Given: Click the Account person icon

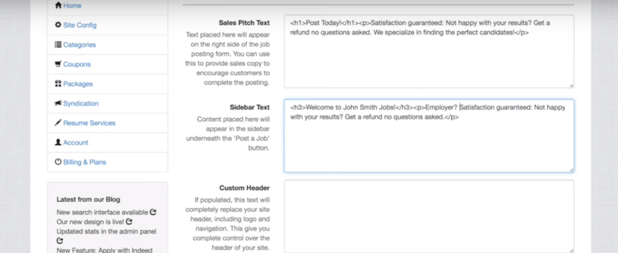Looking at the screenshot, I should (58, 142).
